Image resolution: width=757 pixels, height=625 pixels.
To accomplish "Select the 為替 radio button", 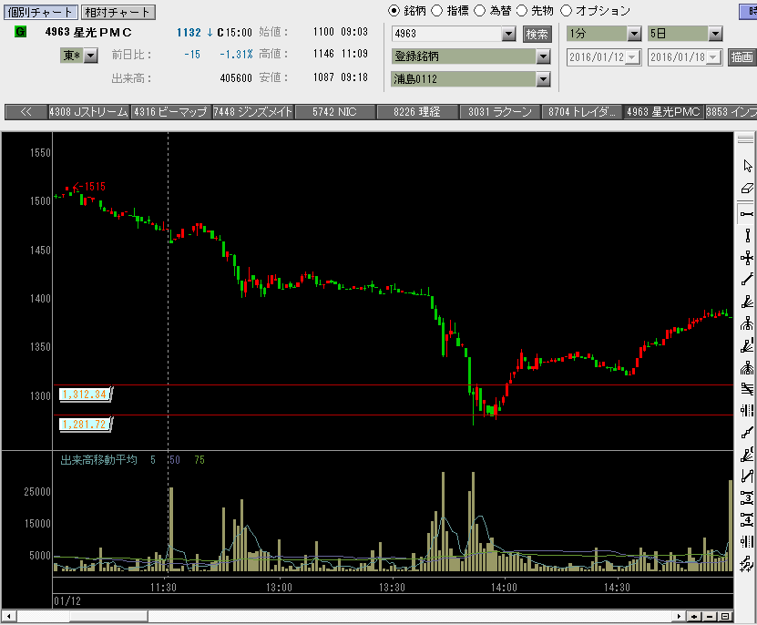I will click(x=479, y=11).
